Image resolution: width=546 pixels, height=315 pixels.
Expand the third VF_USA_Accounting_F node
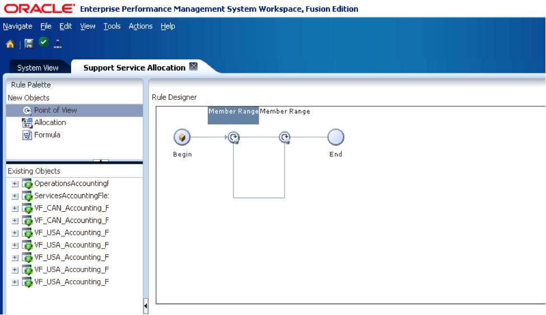(x=15, y=257)
